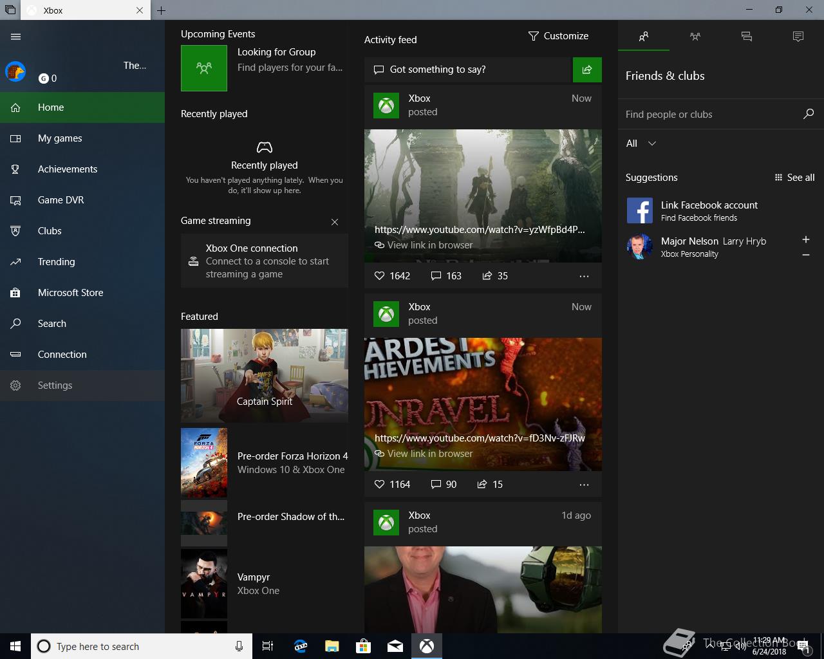This screenshot has width=824, height=659.
Task: Click the green share post button
Action: pos(587,70)
